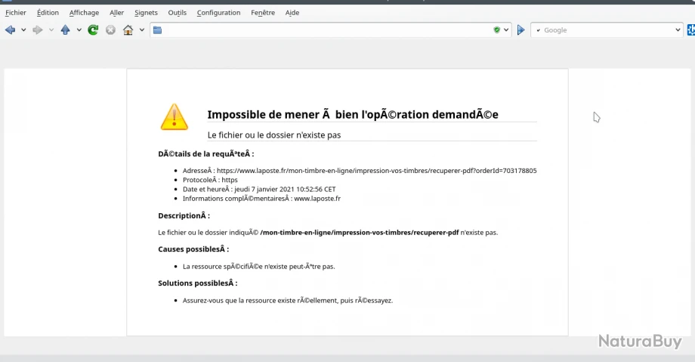Click the gray Stop loading icon

click(110, 30)
